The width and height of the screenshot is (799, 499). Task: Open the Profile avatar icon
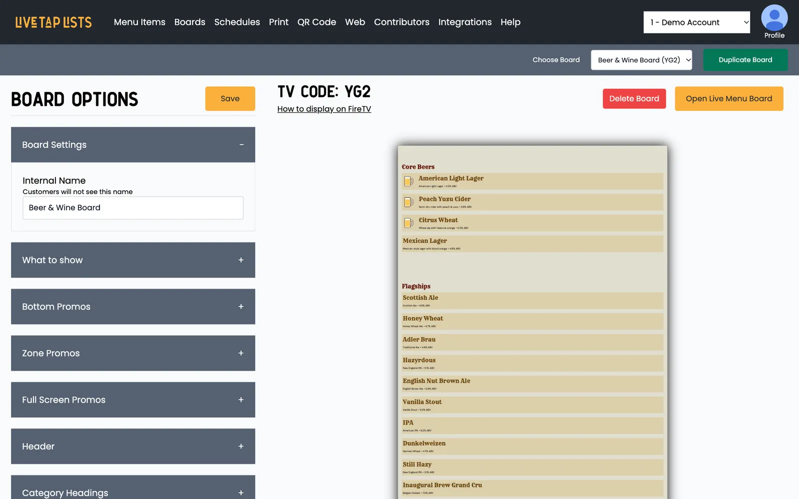point(774,18)
